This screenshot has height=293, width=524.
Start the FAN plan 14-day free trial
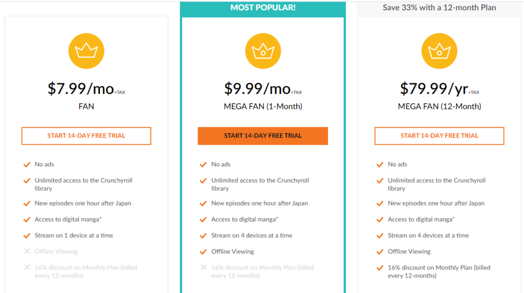tap(86, 136)
